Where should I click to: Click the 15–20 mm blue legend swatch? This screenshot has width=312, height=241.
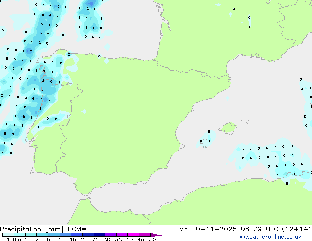[x=76, y=235]
